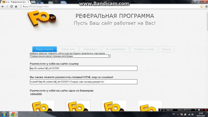This screenshot has width=208, height=117.
Task: Show hidden tray icons arrow
Action: [178, 114]
